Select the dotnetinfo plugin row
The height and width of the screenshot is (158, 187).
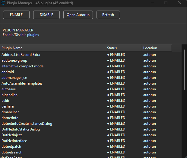[x=91, y=118]
